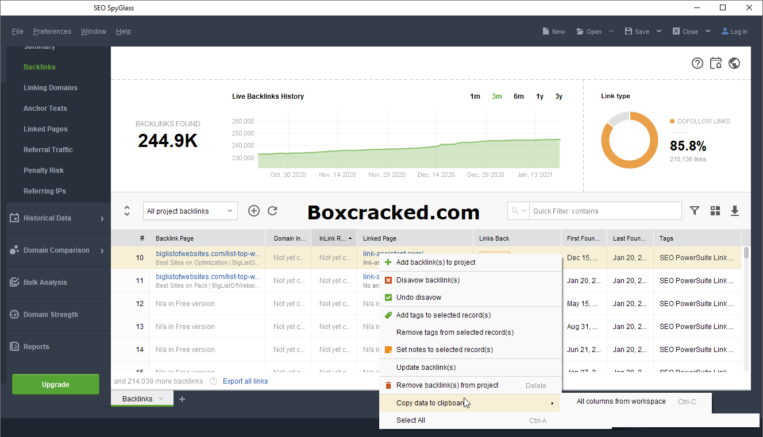Screen dimensions: 763x437
Task: Open the filter funnel icon
Action: [x=695, y=211]
